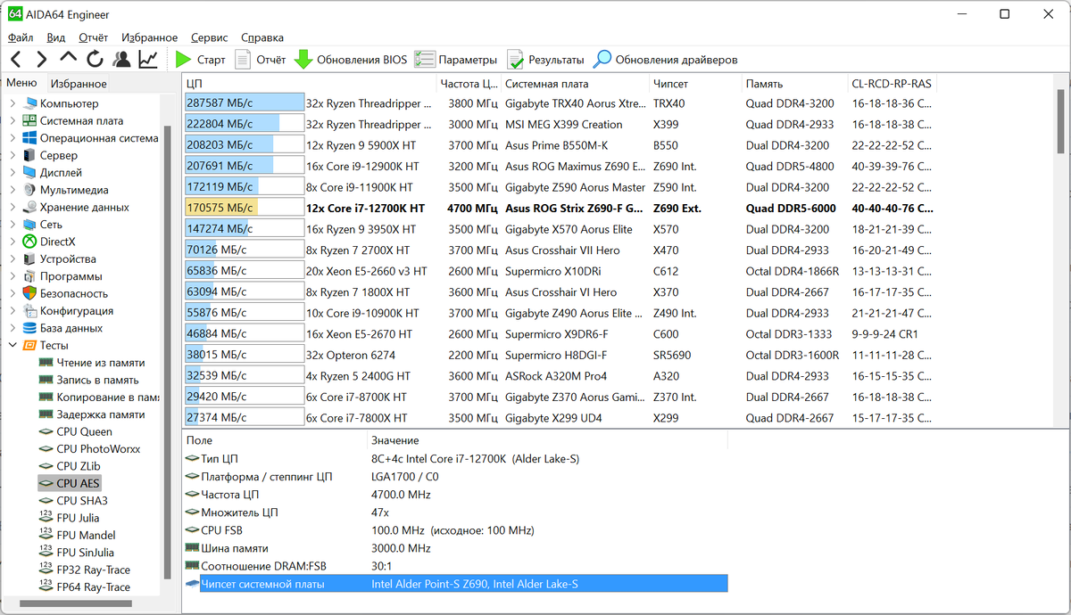Sort by CL-RCD-RP-RAS column header
The height and width of the screenshot is (615, 1071).
click(x=892, y=84)
